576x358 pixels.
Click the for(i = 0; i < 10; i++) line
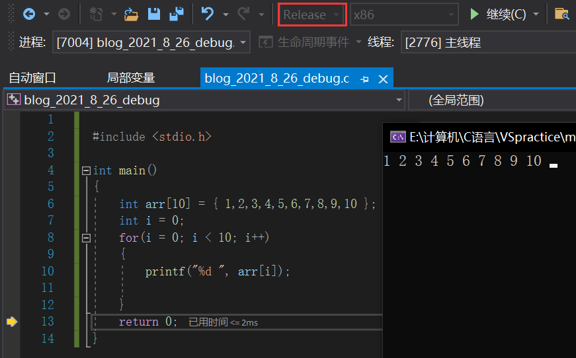pyautogui.click(x=194, y=238)
